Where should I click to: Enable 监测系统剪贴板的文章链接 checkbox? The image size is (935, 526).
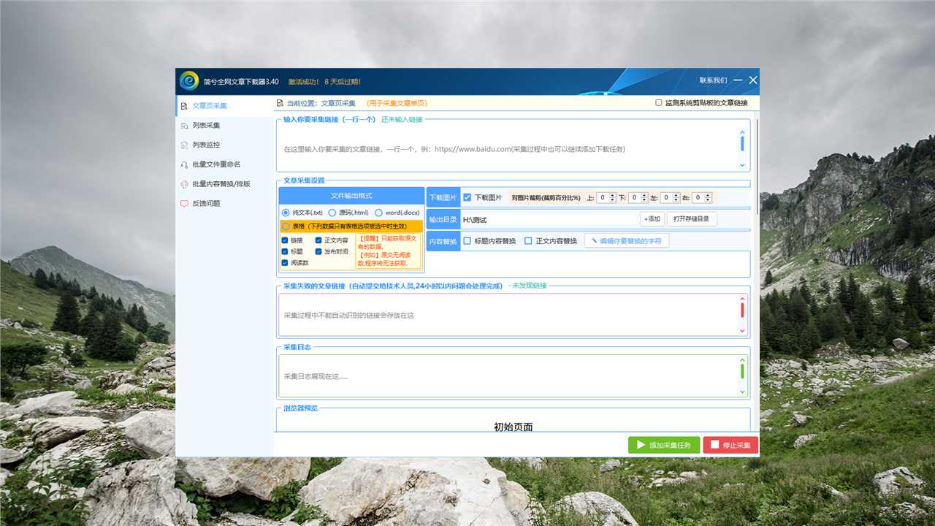(658, 103)
